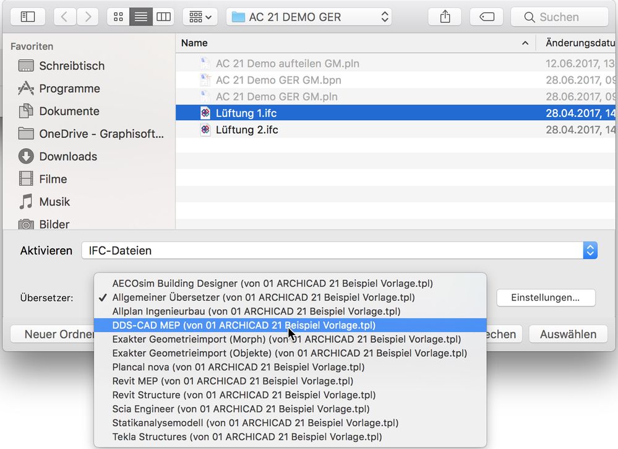Switch to icon grid view

click(118, 17)
